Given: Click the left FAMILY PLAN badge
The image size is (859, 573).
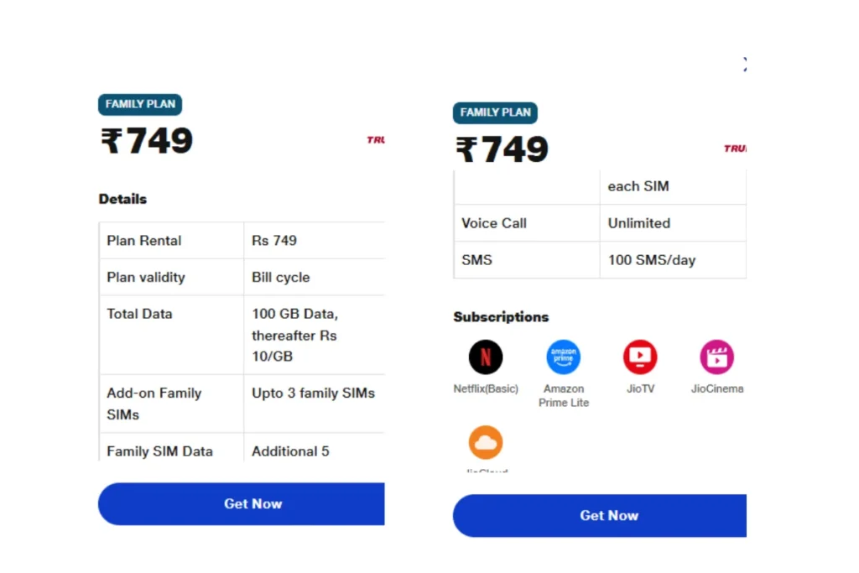Looking at the screenshot, I should (140, 104).
